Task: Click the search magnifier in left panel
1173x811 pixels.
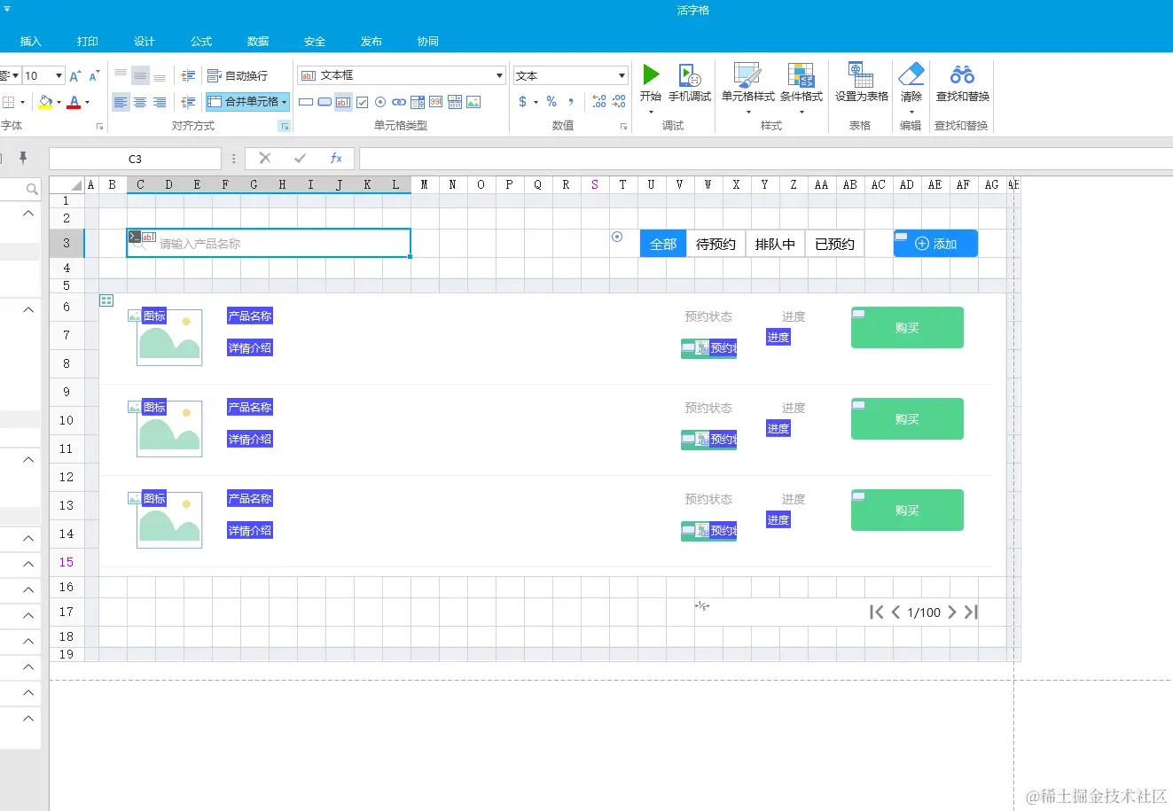Action: tap(32, 189)
